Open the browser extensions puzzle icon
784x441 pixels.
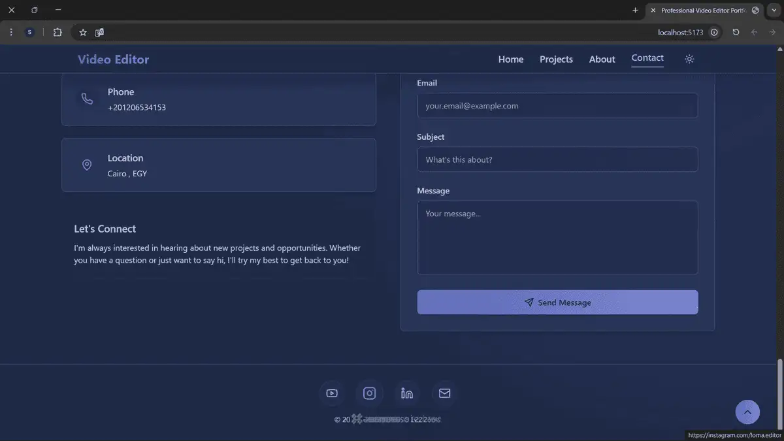[57, 32]
